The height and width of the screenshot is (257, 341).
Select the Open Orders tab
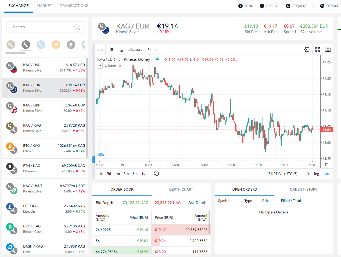[x=245, y=189]
